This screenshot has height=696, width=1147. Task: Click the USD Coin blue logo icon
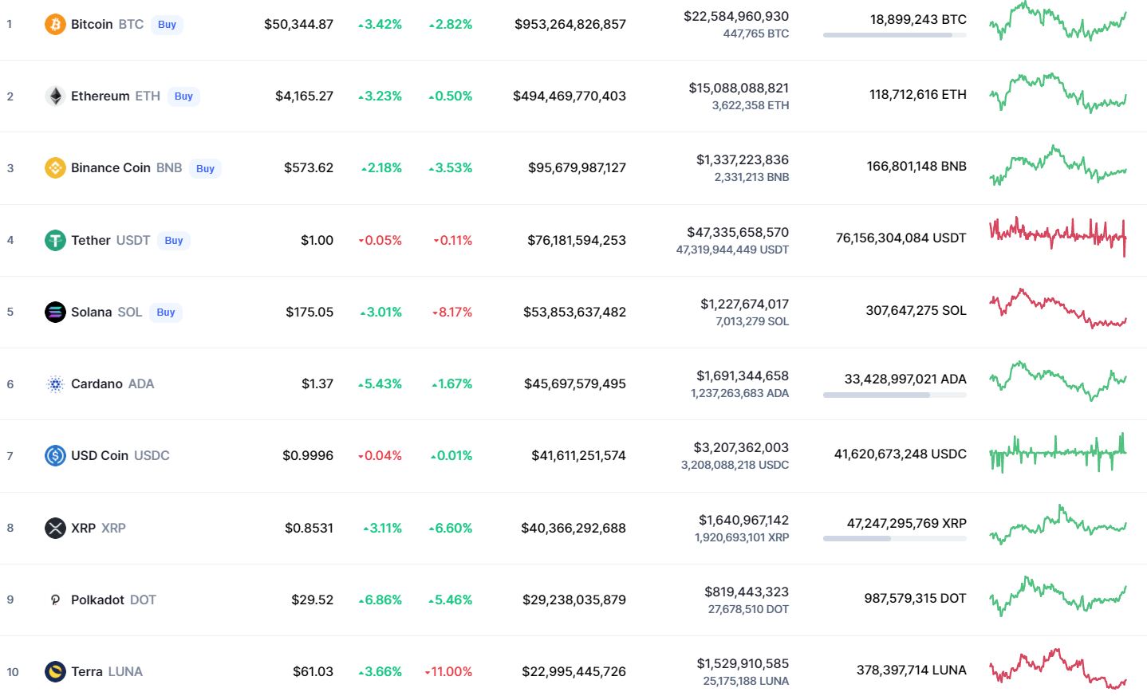pos(55,456)
